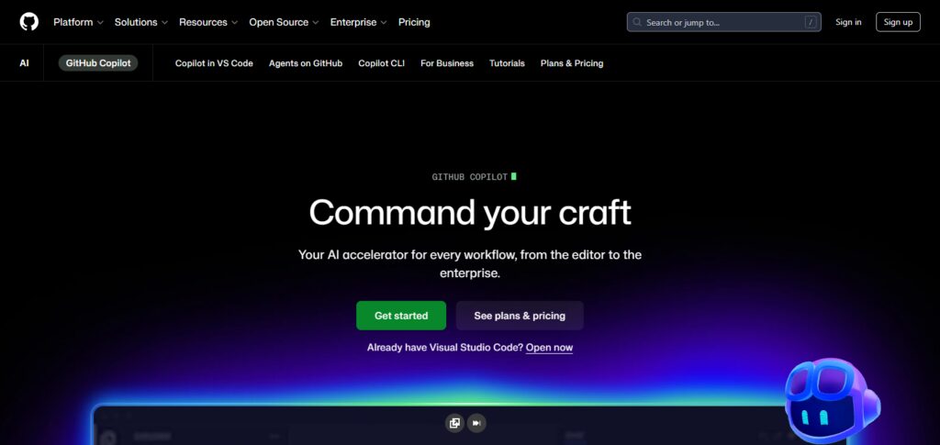
Task: Click the GITHUB COPILOT eyebrow label
Action: tap(470, 177)
